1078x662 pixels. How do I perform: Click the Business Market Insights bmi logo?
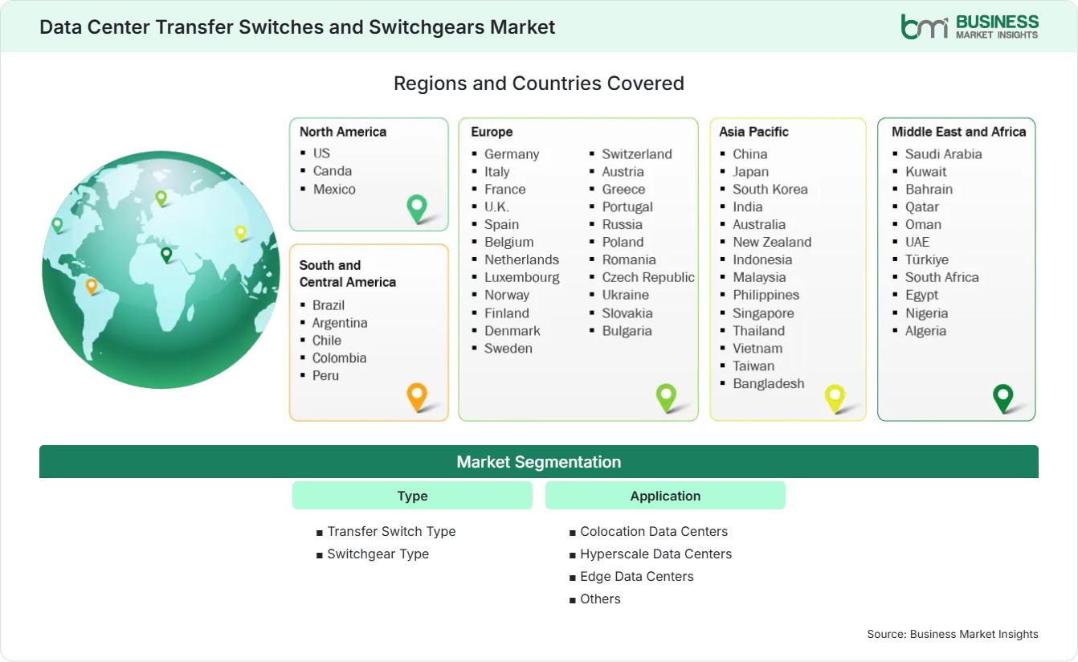970,26
